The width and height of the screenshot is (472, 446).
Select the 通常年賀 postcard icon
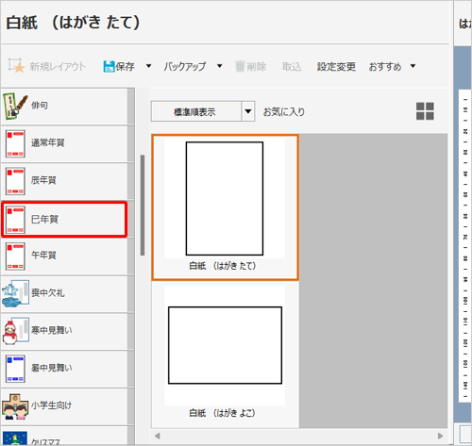coord(15,144)
